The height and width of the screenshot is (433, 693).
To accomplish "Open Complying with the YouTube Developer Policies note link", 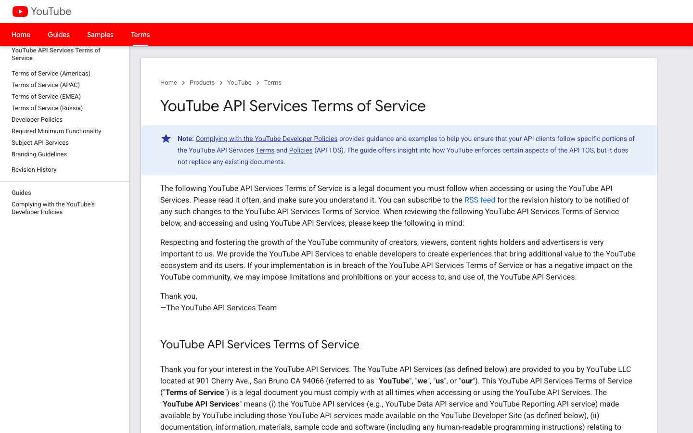I will (x=267, y=139).
